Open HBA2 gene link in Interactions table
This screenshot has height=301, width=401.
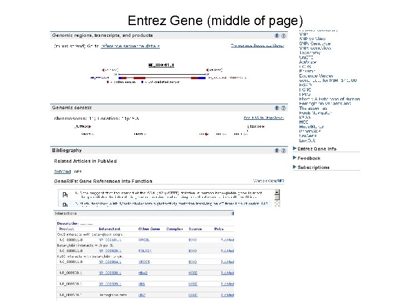click(143, 273)
